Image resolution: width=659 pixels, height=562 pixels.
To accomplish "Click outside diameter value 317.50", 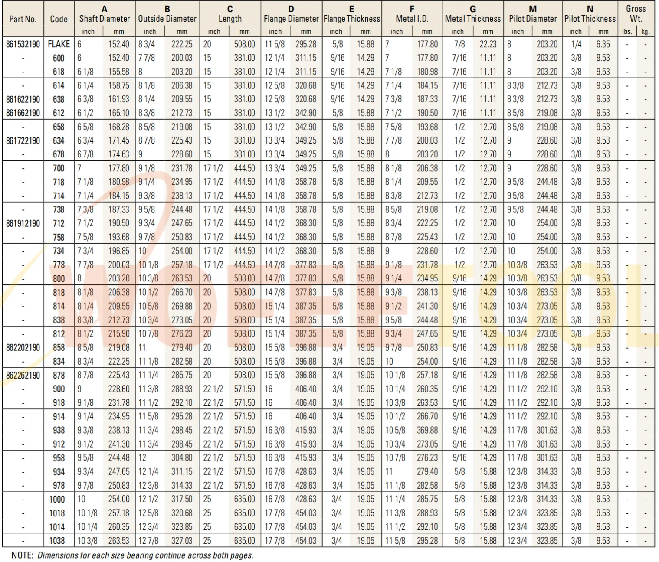I will 182,499.
